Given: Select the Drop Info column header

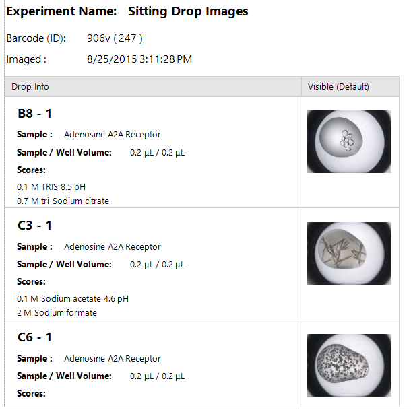Looking at the screenshot, I should pos(30,86).
